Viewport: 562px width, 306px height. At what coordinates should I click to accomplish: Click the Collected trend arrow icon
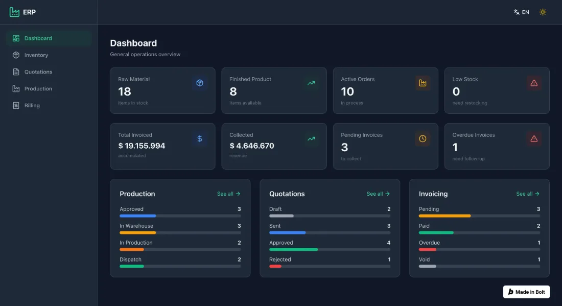click(311, 138)
